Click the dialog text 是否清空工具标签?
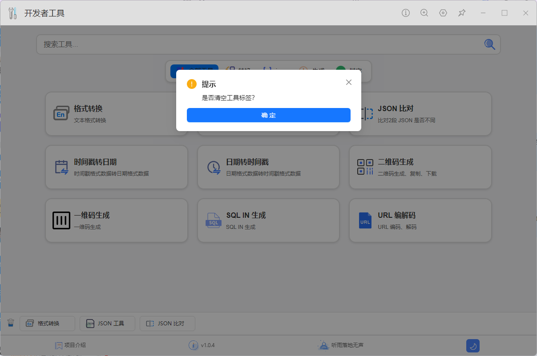 pos(228,98)
